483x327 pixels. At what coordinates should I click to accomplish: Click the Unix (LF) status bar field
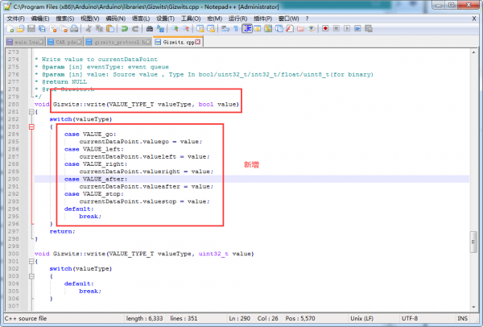(361, 318)
